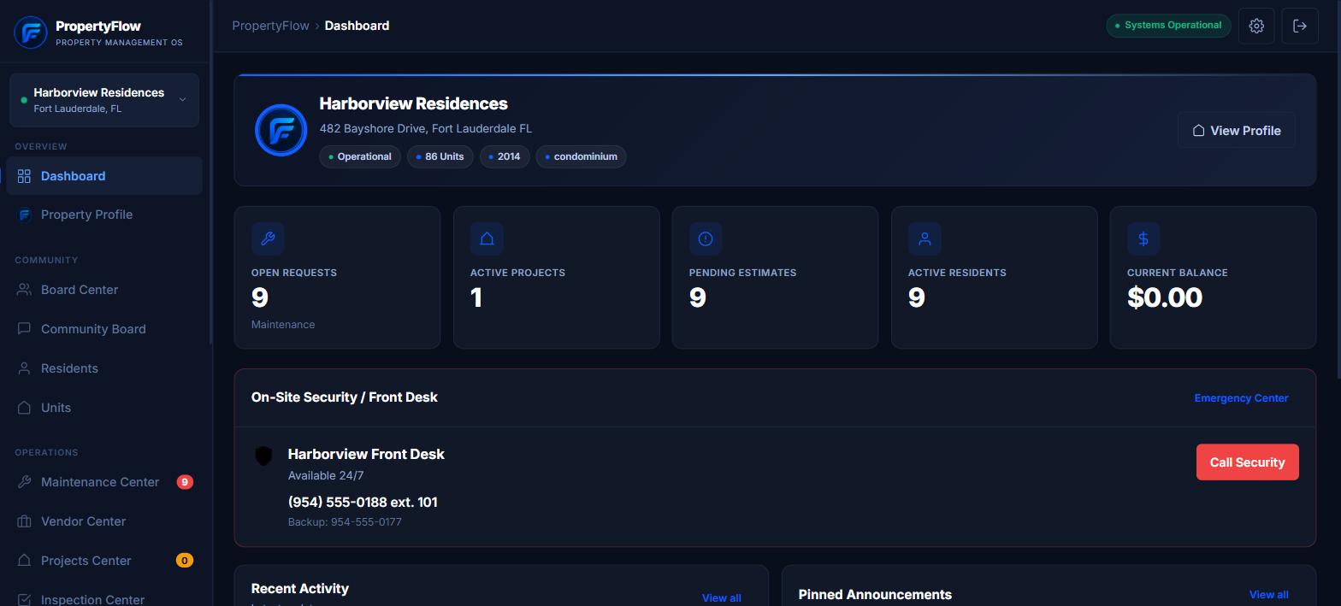Click the red 9 badge on Maintenance Center
This screenshot has width=1341, height=606.
(185, 482)
